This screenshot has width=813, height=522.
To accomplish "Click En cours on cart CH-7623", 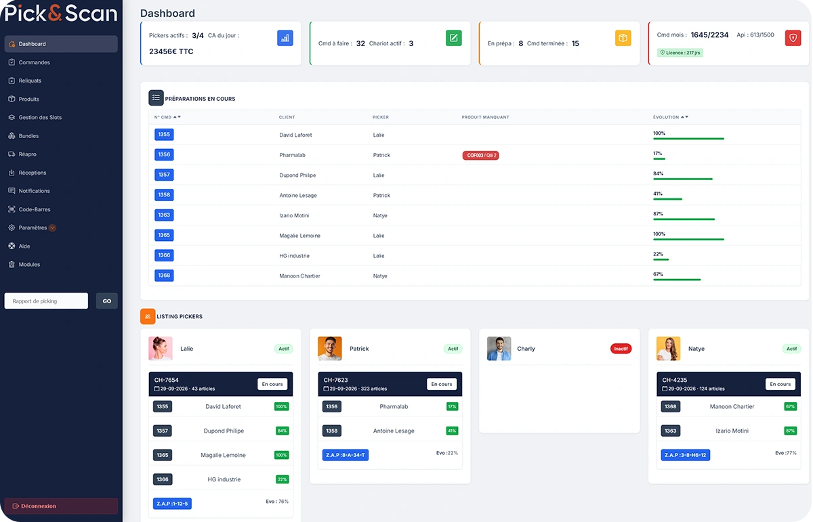I will point(442,384).
